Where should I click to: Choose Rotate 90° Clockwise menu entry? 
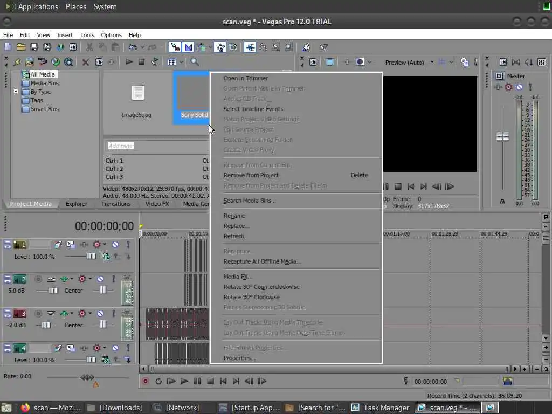(251, 297)
